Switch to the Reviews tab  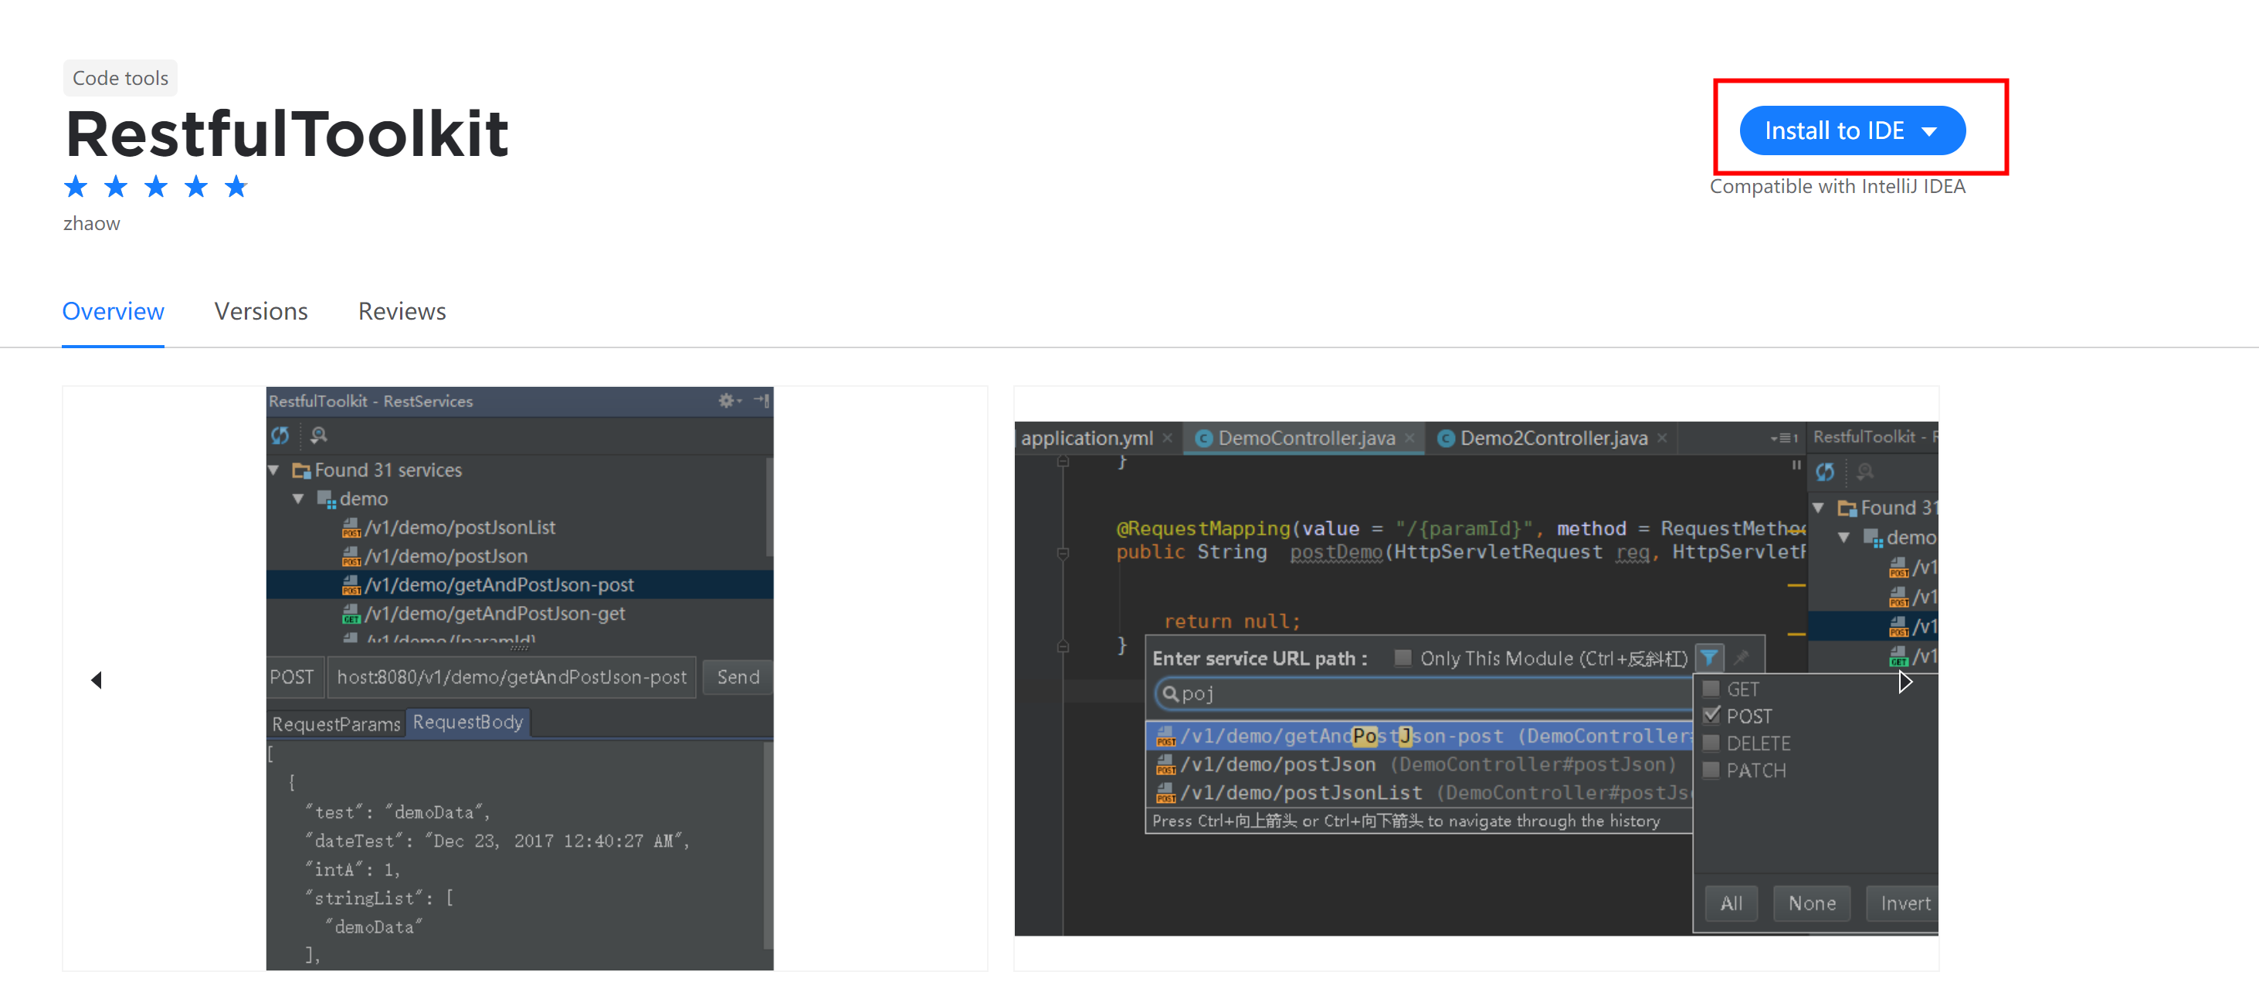(401, 311)
